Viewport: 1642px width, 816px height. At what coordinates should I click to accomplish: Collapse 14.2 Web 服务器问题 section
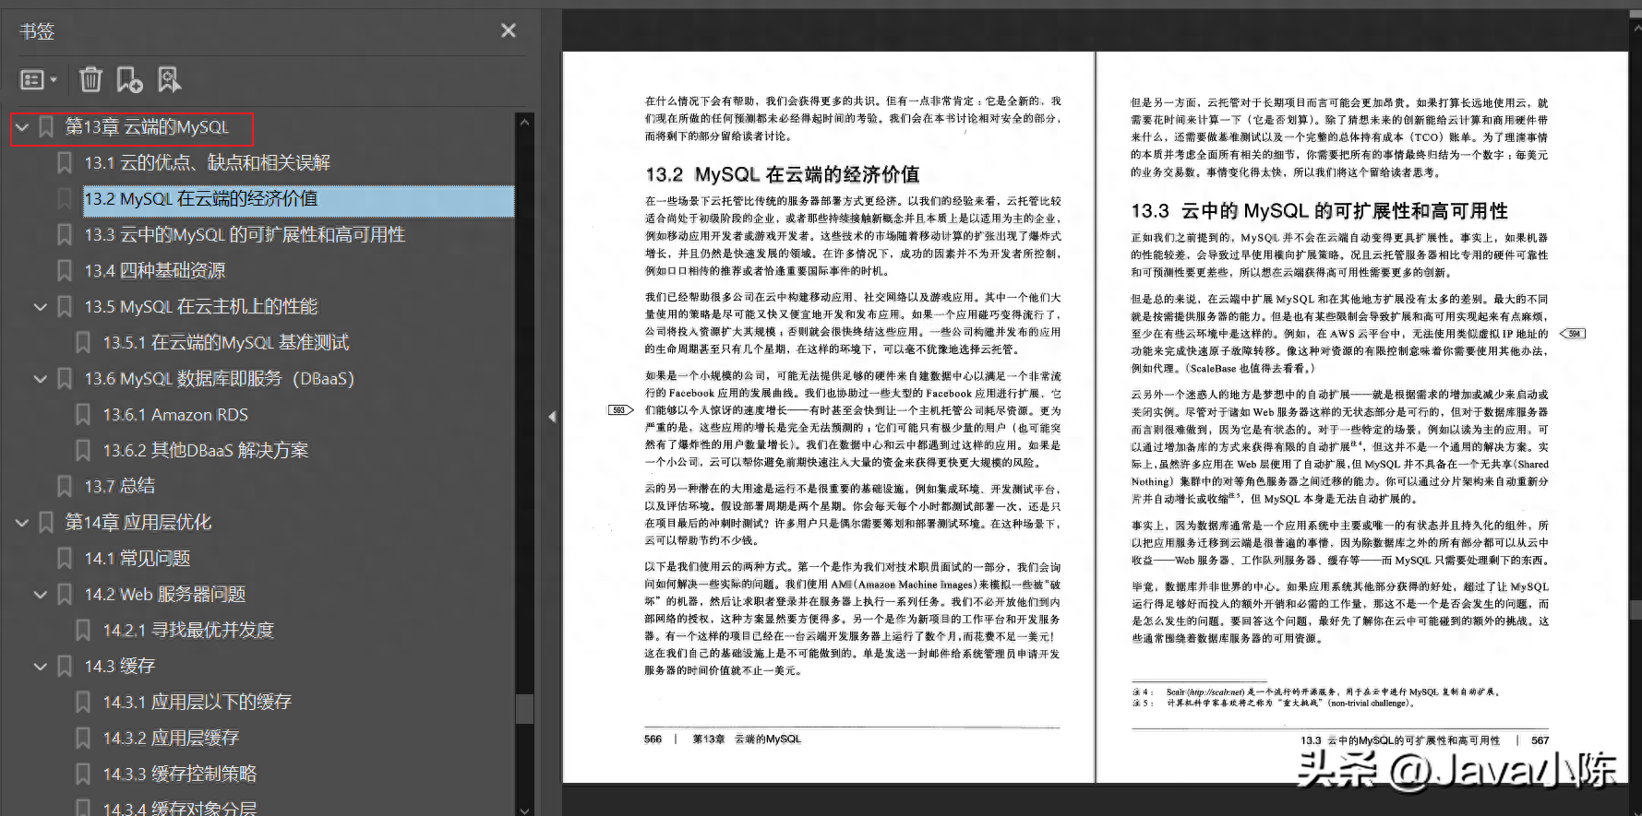(x=41, y=595)
